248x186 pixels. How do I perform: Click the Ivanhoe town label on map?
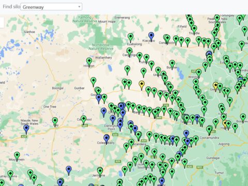(x=29, y=32)
